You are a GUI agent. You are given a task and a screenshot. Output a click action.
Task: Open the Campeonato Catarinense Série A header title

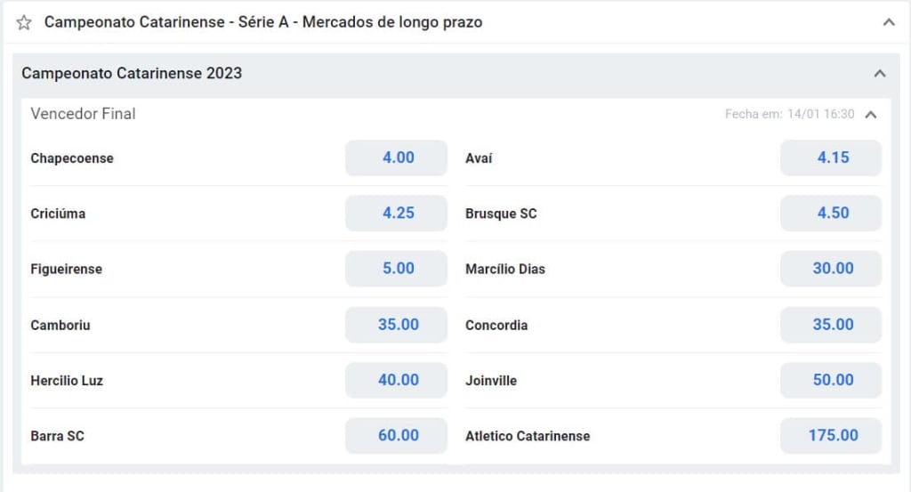[x=263, y=22]
